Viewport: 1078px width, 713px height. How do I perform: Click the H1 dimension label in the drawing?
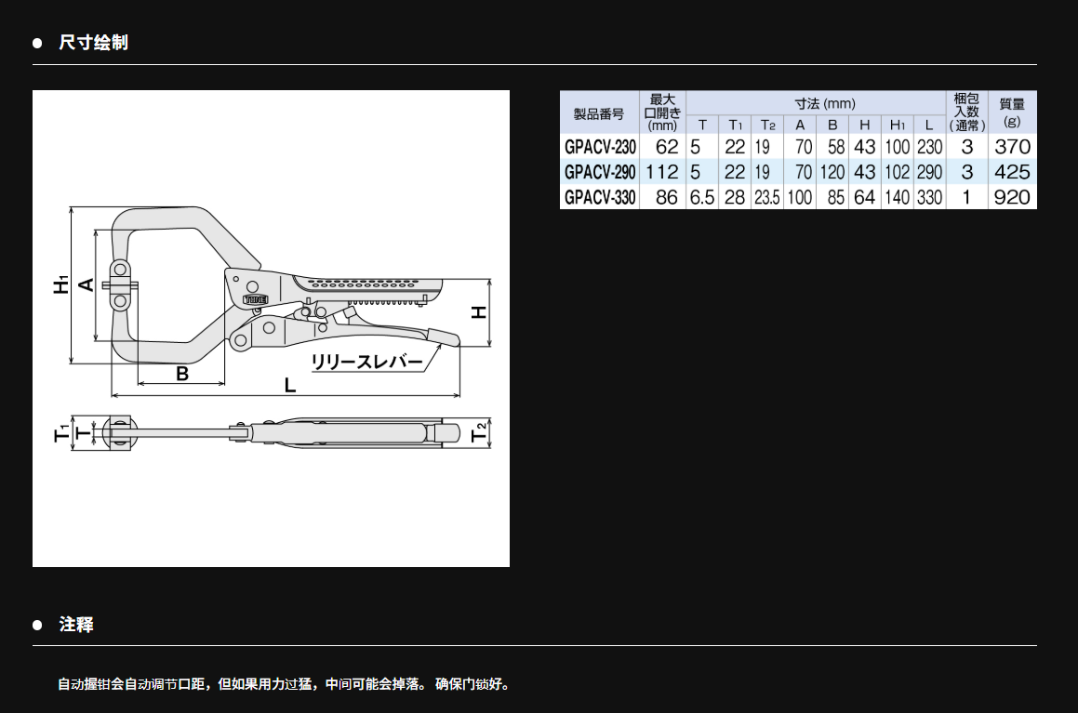[x=61, y=285]
